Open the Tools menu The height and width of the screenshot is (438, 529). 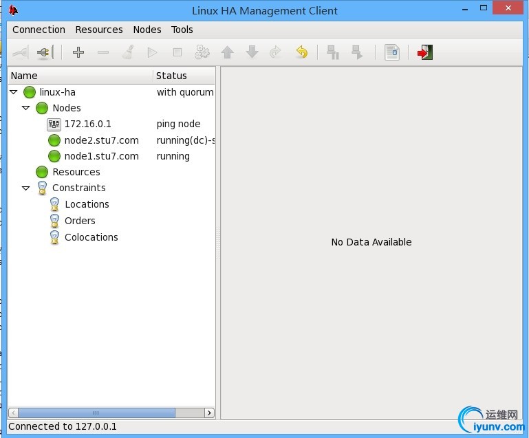(x=182, y=30)
